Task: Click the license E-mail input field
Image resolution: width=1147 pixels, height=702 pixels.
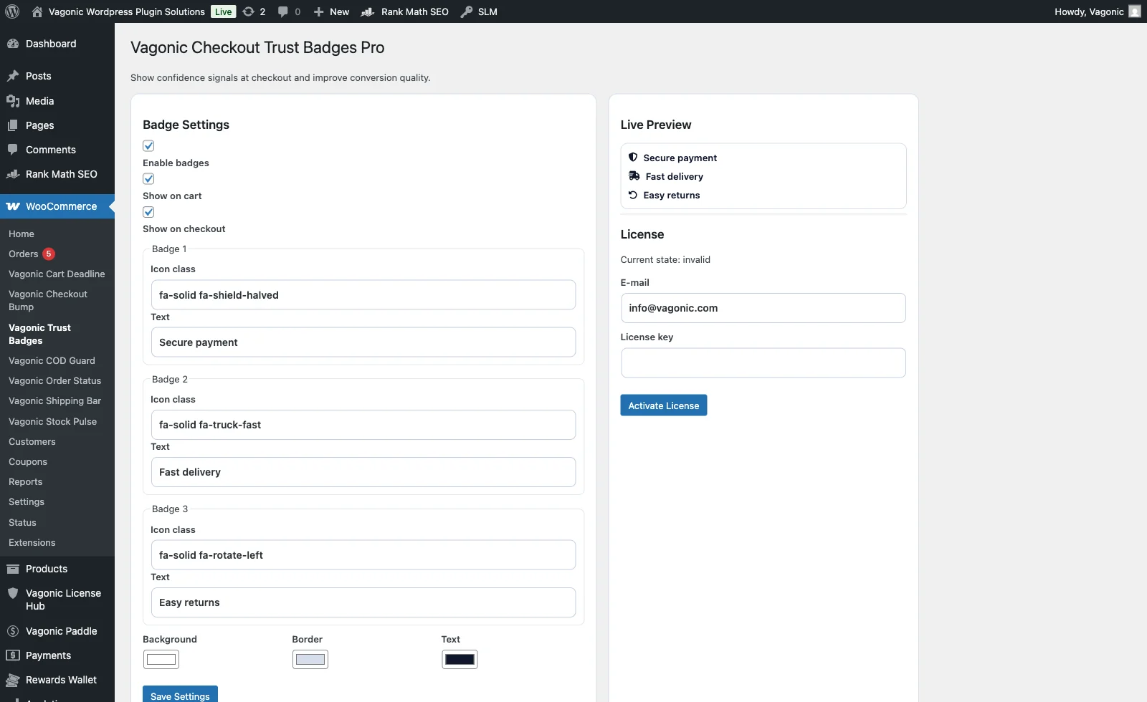Action: click(x=763, y=308)
